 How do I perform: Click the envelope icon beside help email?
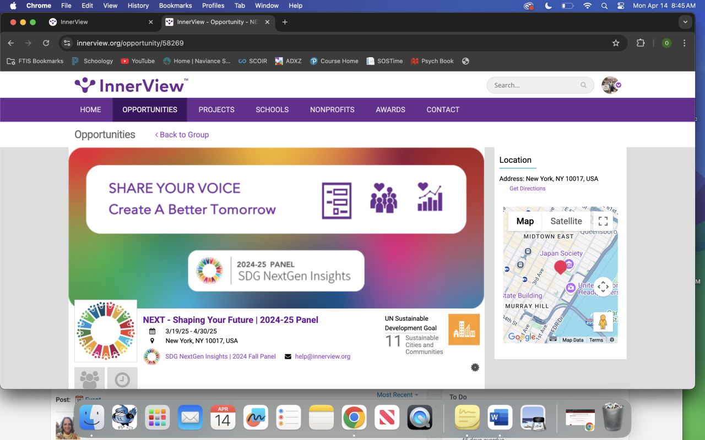pyautogui.click(x=288, y=356)
